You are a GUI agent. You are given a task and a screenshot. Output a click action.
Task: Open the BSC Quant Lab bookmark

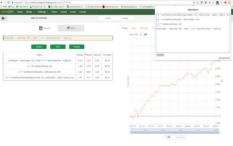tap(38, 7)
